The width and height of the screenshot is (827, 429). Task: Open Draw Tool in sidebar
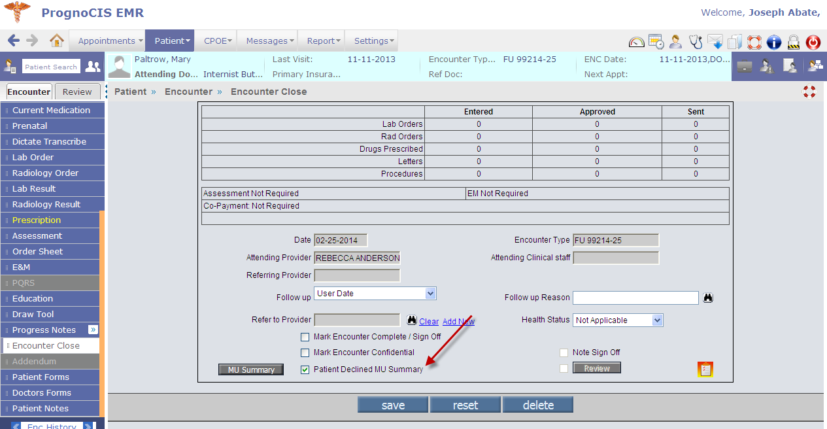(50, 315)
